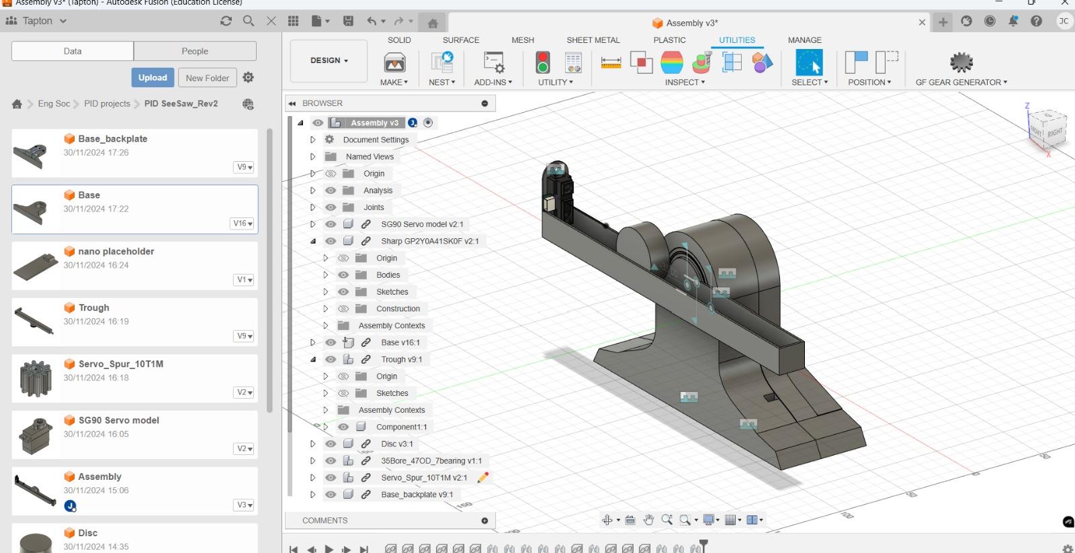This screenshot has height=553, width=1075.
Task: Toggle visibility of Trough v9:1
Action: coord(331,359)
